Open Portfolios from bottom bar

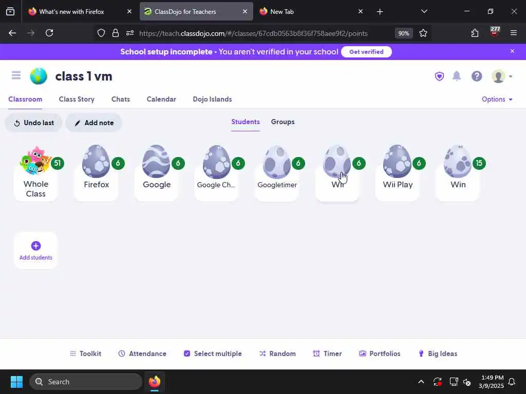pos(380,353)
